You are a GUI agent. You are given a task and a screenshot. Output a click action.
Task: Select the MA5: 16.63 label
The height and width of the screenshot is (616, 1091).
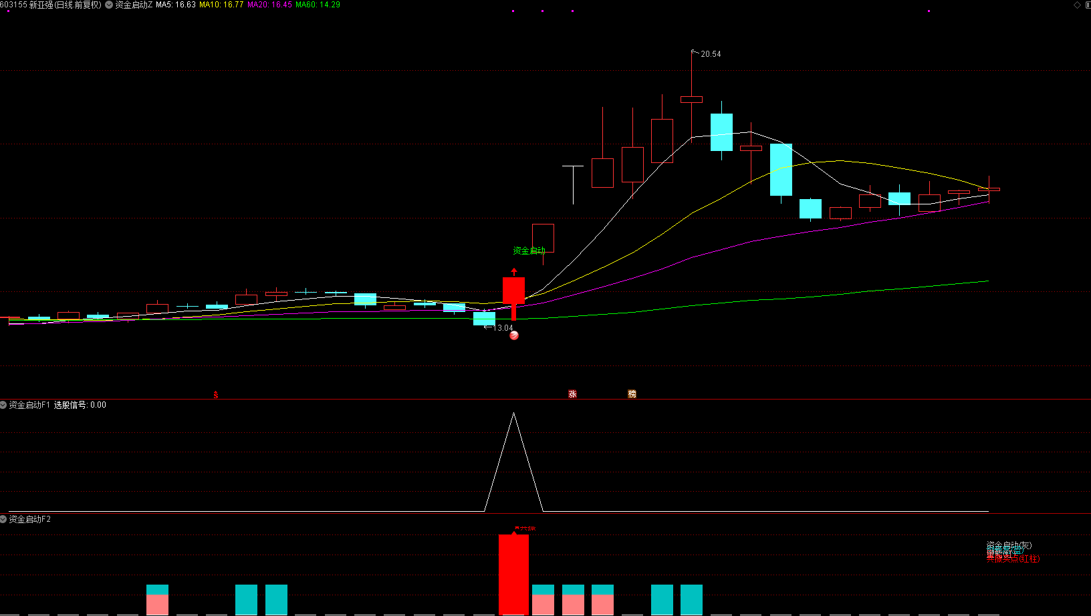(x=176, y=5)
